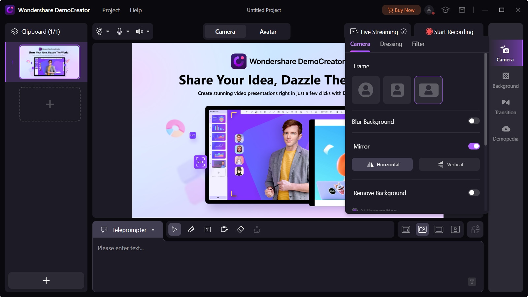Click the Live Streaming help question mark
The image size is (528, 297).
[x=404, y=31]
